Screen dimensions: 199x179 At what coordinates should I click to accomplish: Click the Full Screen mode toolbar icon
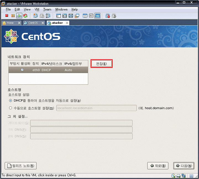click(x=71, y=16)
